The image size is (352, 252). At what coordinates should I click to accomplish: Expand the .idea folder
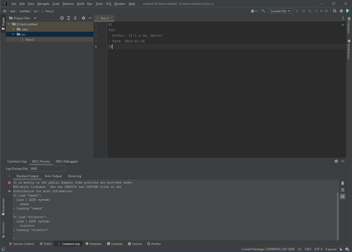[x=13, y=29]
